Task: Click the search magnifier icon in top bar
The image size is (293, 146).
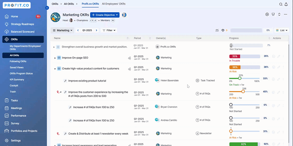Action: click(281, 4)
